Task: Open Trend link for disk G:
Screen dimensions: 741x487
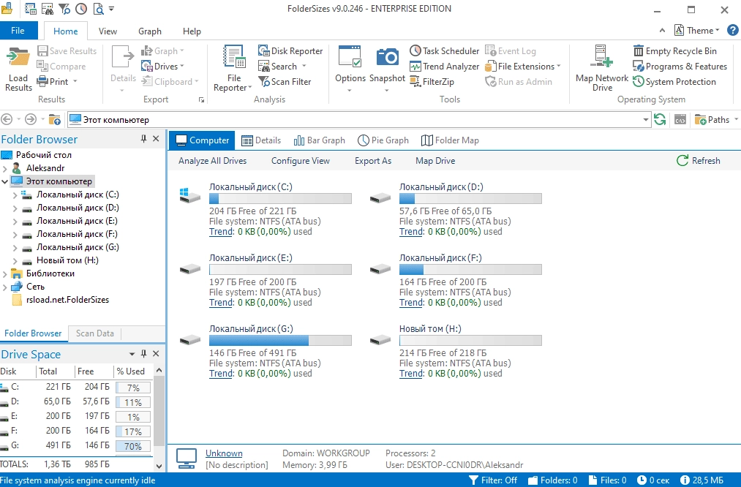Action: click(x=221, y=373)
